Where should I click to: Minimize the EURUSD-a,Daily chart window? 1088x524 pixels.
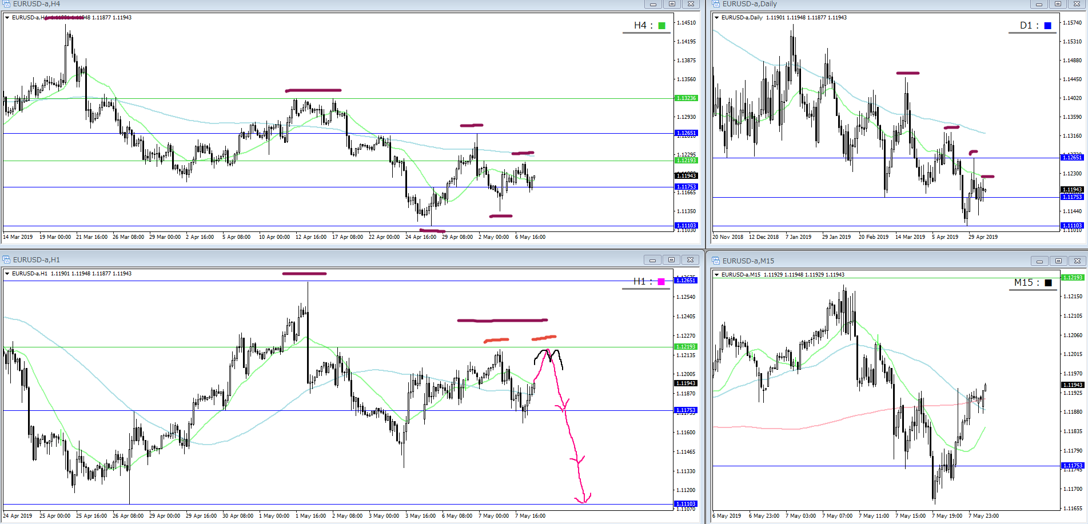click(x=1039, y=4)
